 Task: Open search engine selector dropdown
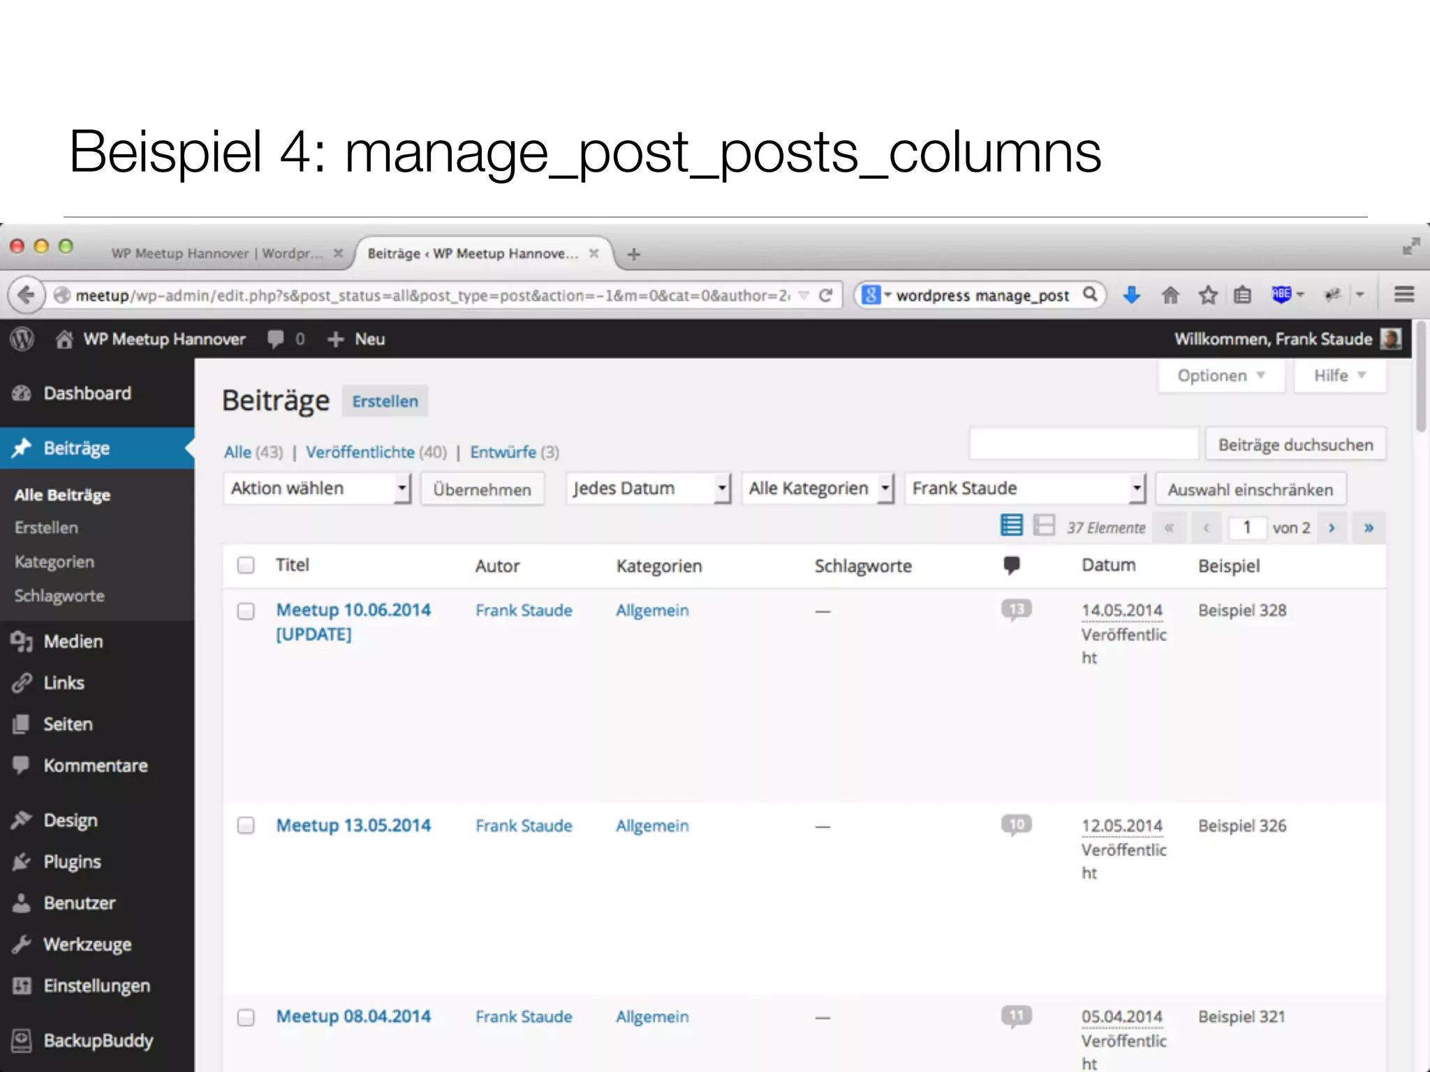pyautogui.click(x=876, y=295)
